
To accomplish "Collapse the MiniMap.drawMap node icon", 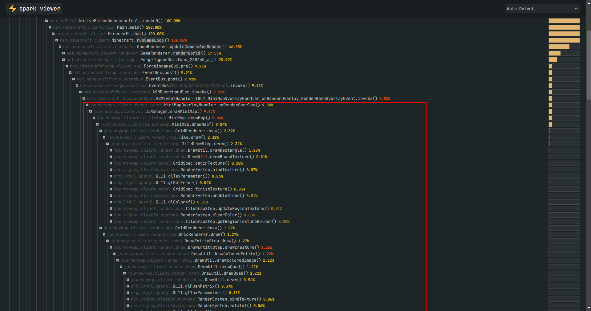I will click(94, 118).
